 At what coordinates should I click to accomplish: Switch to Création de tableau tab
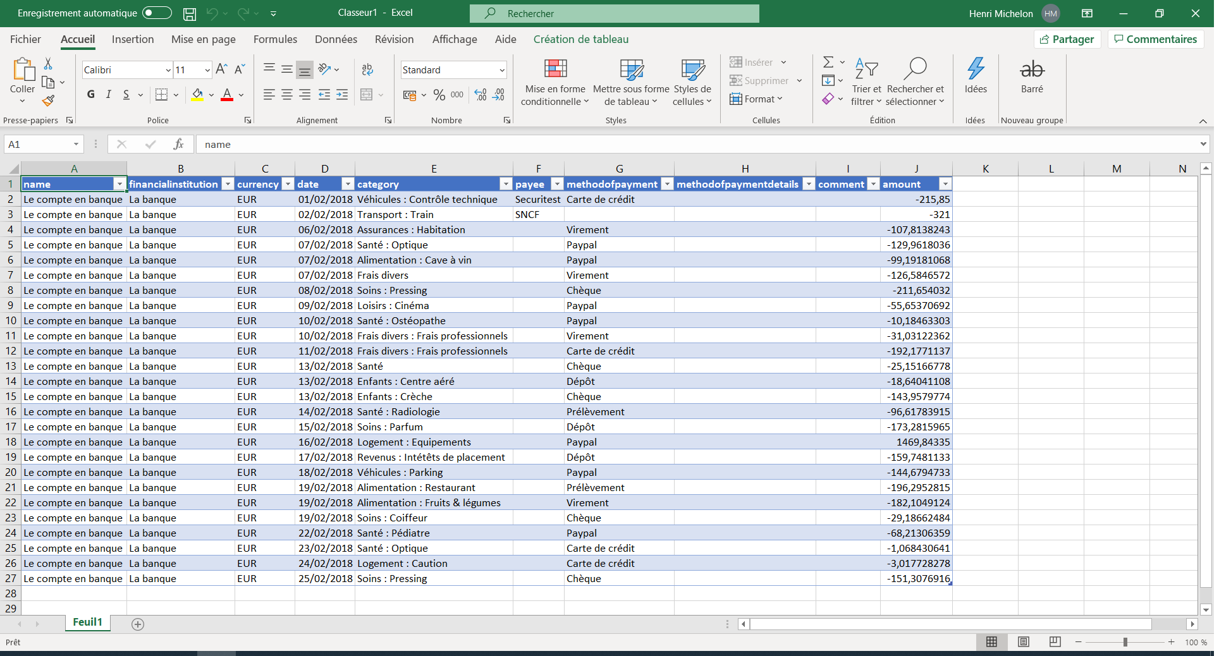click(581, 39)
